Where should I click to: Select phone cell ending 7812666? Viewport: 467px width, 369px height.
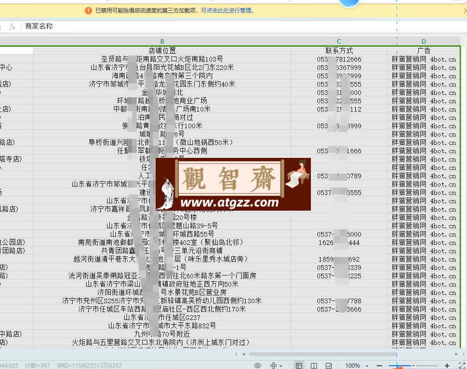tap(339, 59)
